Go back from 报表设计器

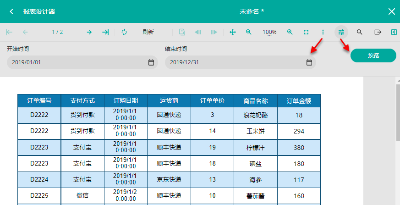[11, 11]
